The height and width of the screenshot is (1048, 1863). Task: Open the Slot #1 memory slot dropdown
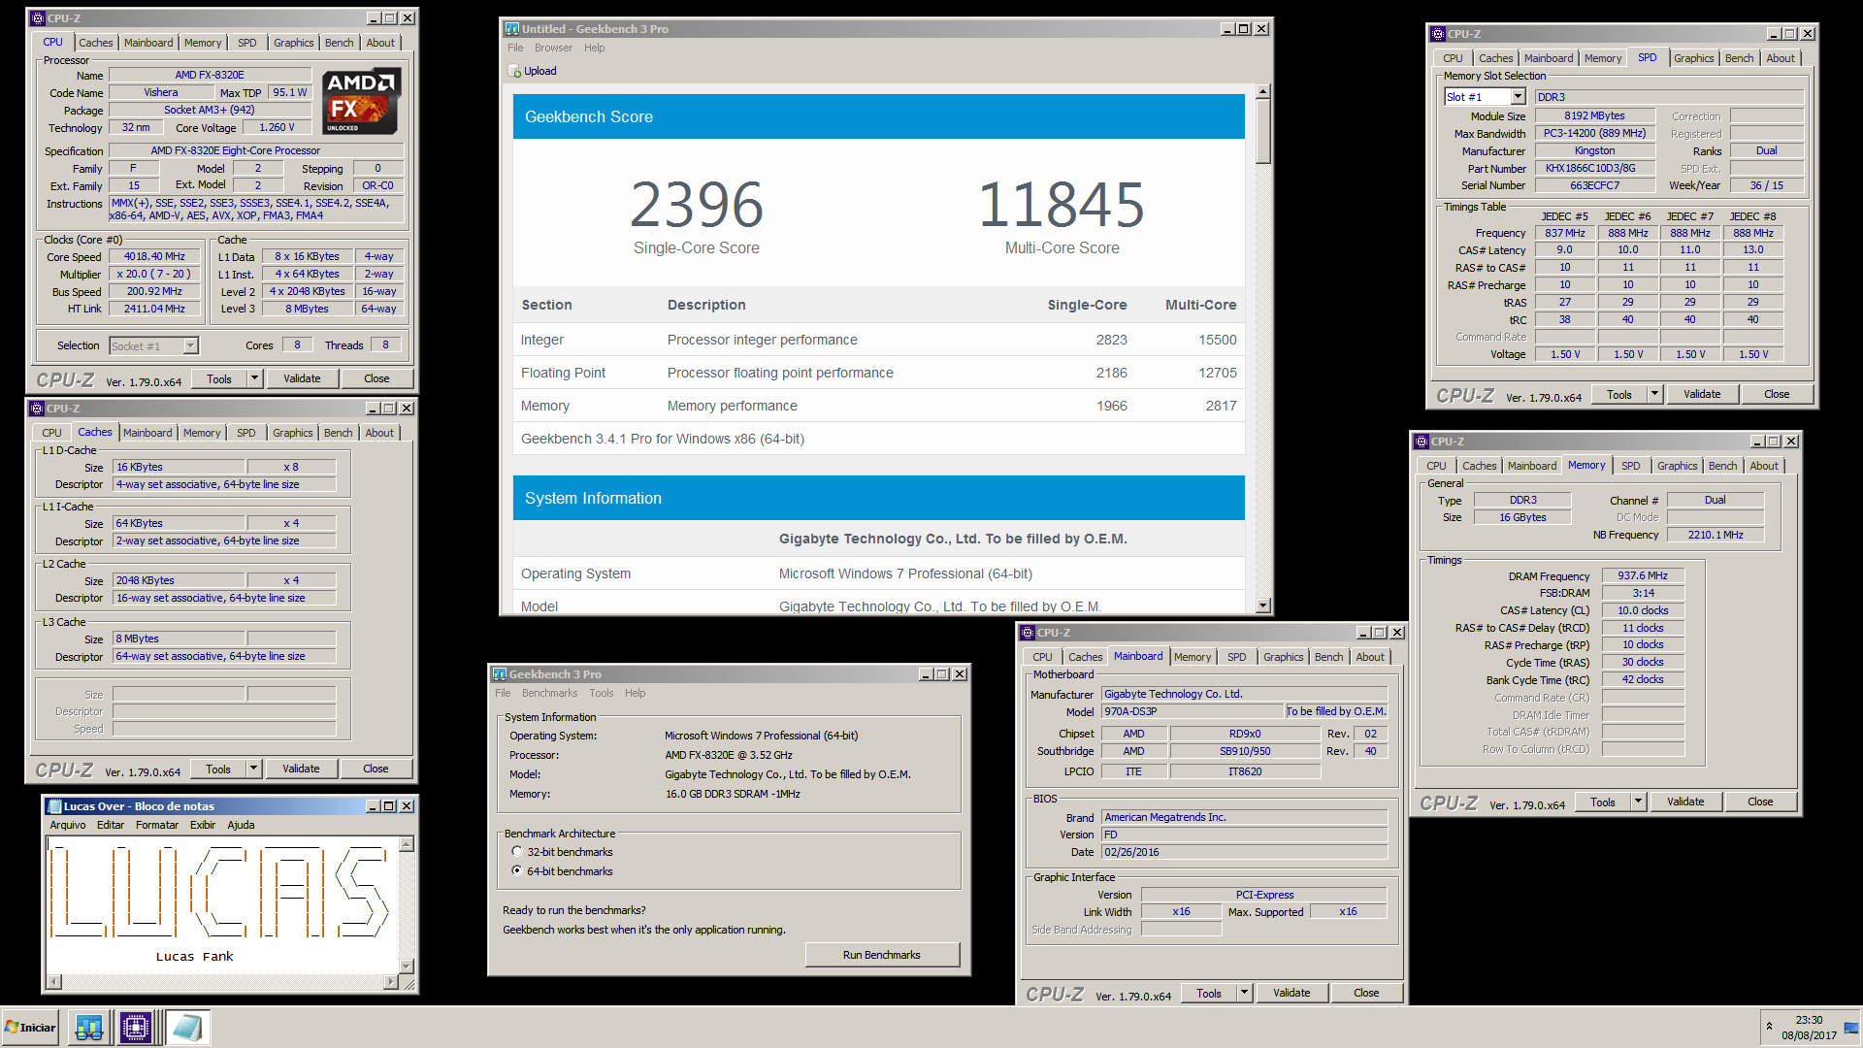pyautogui.click(x=1518, y=97)
